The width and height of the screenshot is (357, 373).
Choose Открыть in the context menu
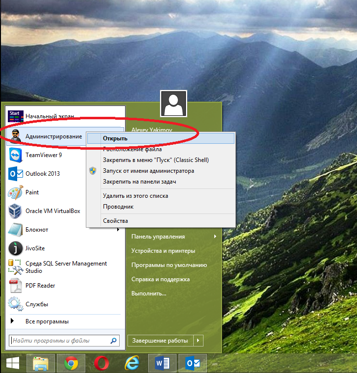coord(161,138)
